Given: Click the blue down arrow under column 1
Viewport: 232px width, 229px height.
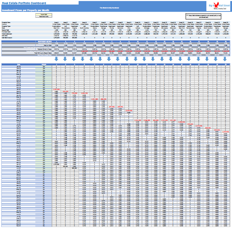Looking at the screenshot, I should [56, 59].
